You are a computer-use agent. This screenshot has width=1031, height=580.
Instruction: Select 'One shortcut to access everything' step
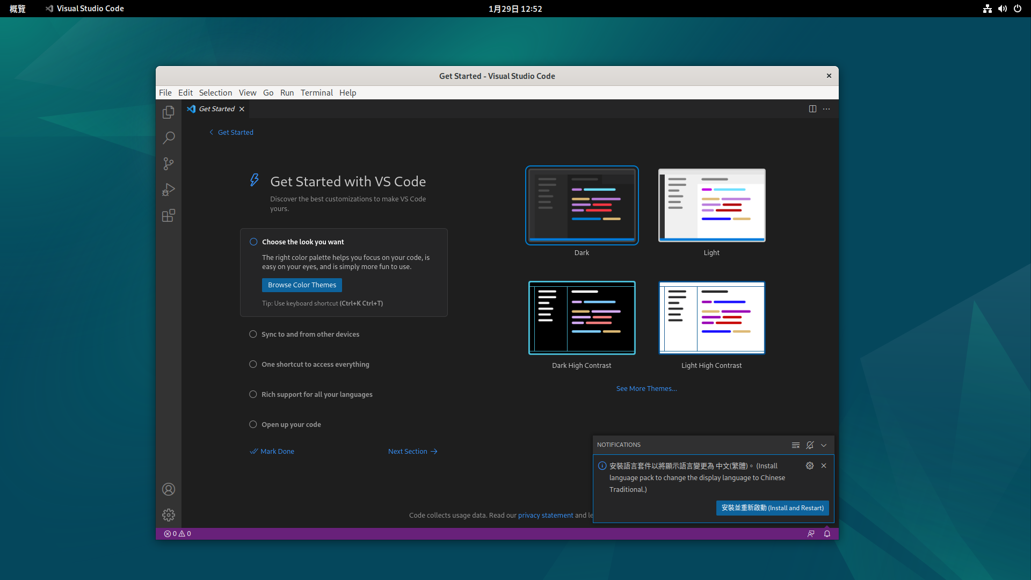[315, 364]
